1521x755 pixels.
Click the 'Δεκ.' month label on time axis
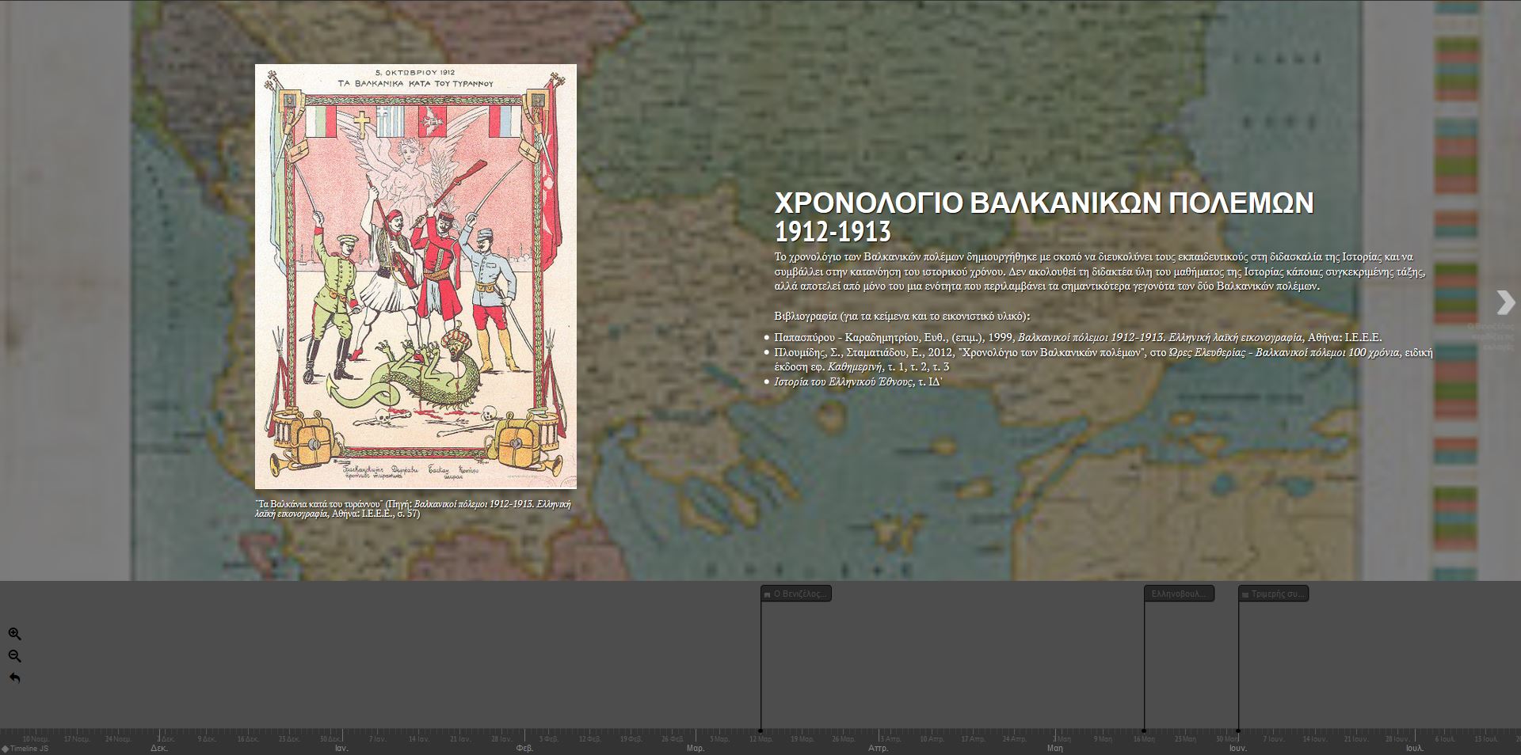[159, 748]
